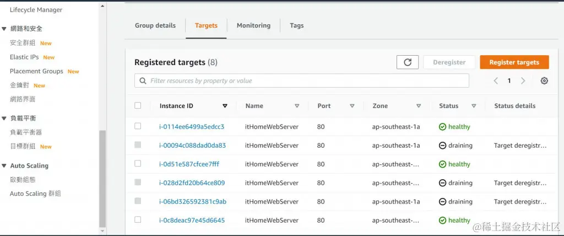Sort by Status column arrow
Viewport: 564px width, 236px height.
pos(474,106)
